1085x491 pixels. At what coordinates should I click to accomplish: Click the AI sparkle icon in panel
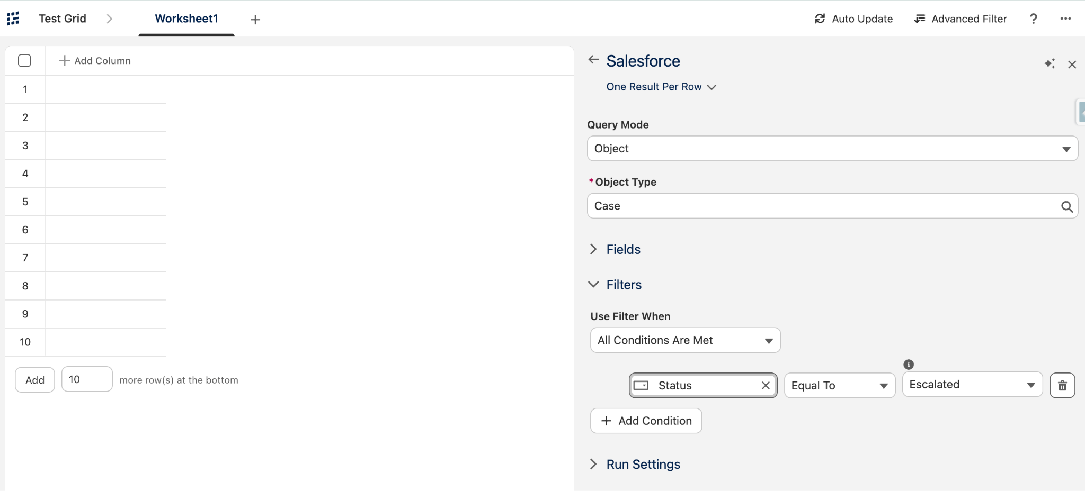pos(1050,64)
